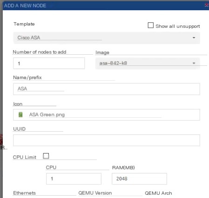The width and height of the screenshot is (209, 198).
Task: Focus the Number of nodes to add field
Action: point(49,64)
